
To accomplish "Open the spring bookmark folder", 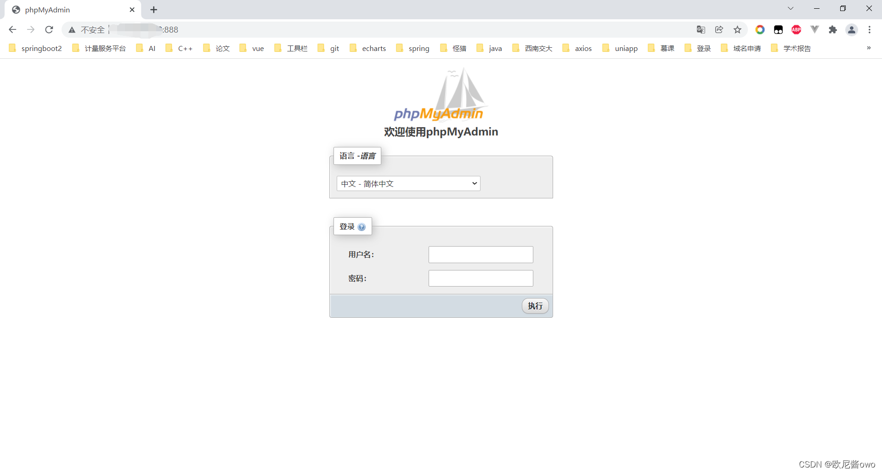I will coord(413,48).
